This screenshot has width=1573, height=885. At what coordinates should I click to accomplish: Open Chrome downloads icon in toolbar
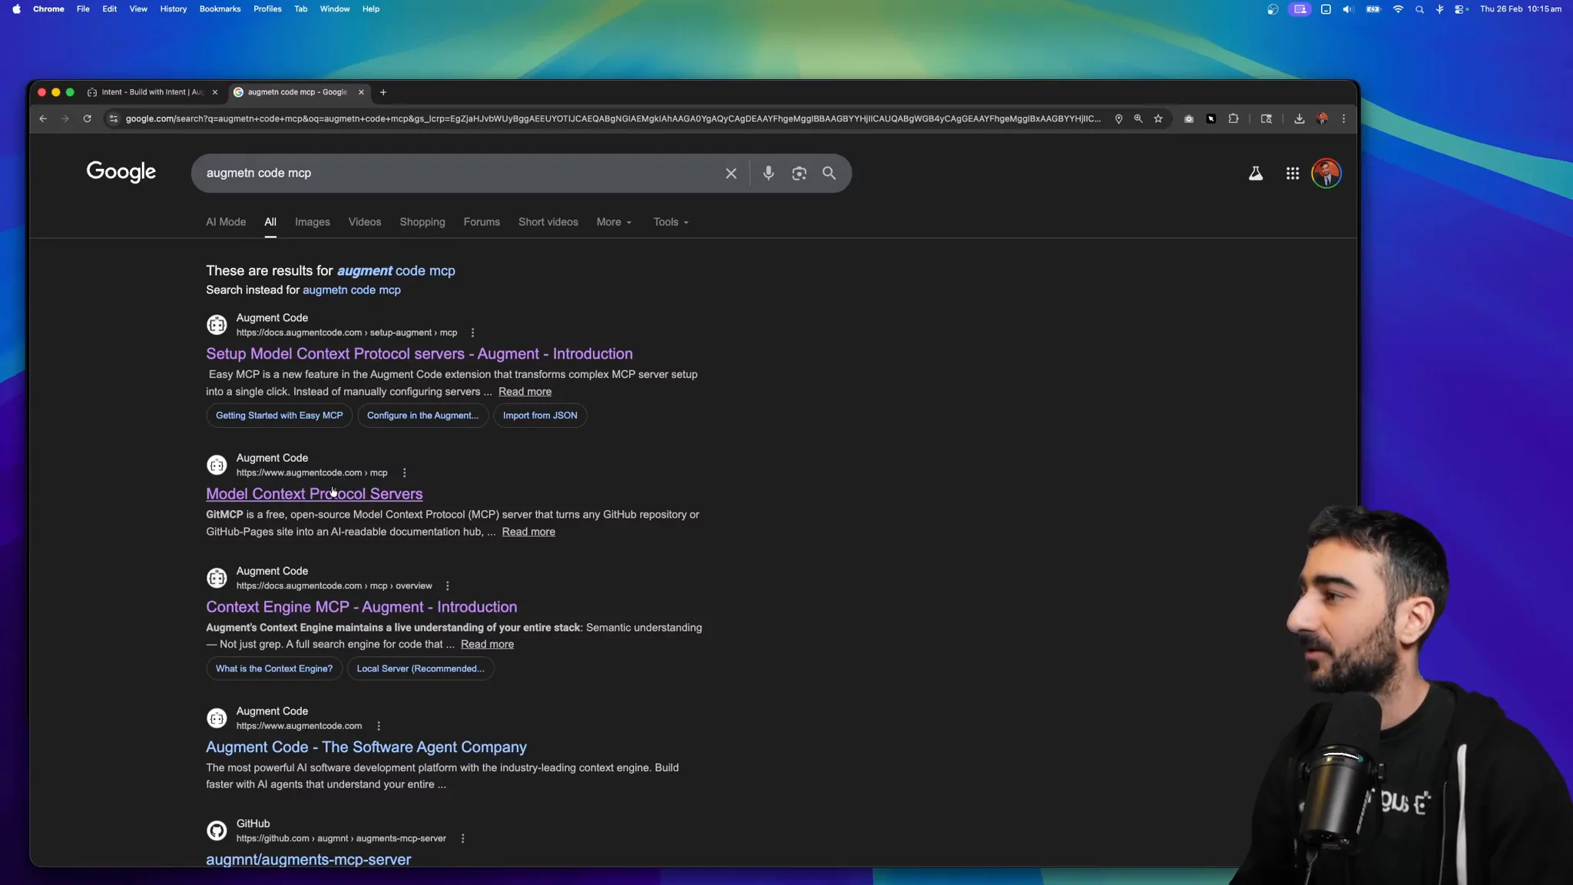[1299, 118]
